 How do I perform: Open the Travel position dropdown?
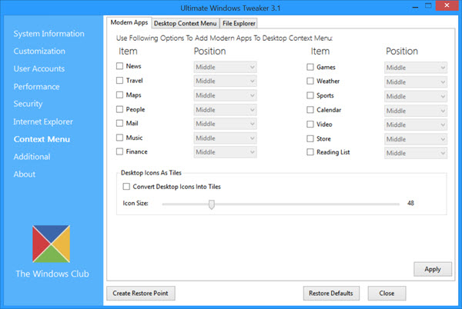pyautogui.click(x=225, y=81)
